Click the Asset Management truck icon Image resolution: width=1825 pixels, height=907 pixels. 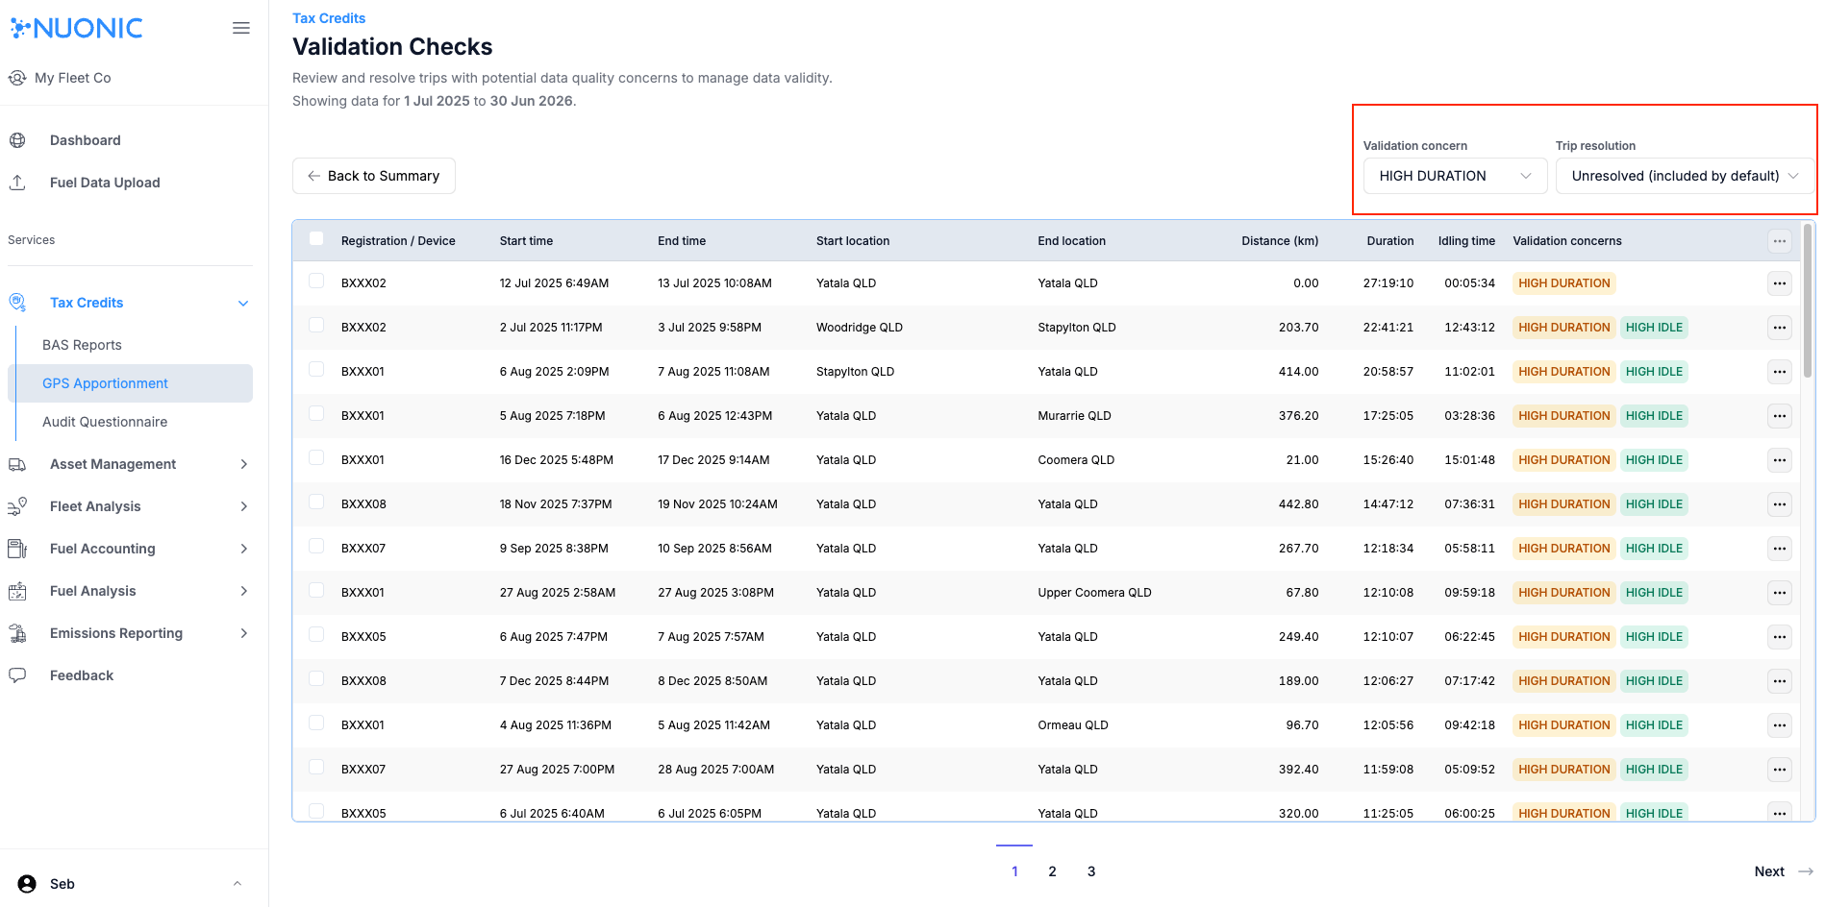(x=17, y=464)
